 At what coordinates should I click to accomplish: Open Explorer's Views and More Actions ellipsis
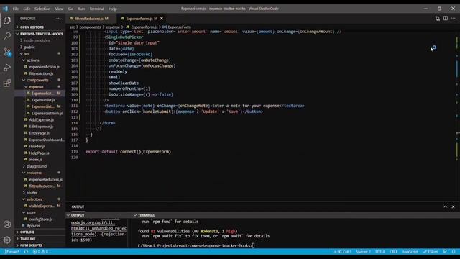[58, 19]
